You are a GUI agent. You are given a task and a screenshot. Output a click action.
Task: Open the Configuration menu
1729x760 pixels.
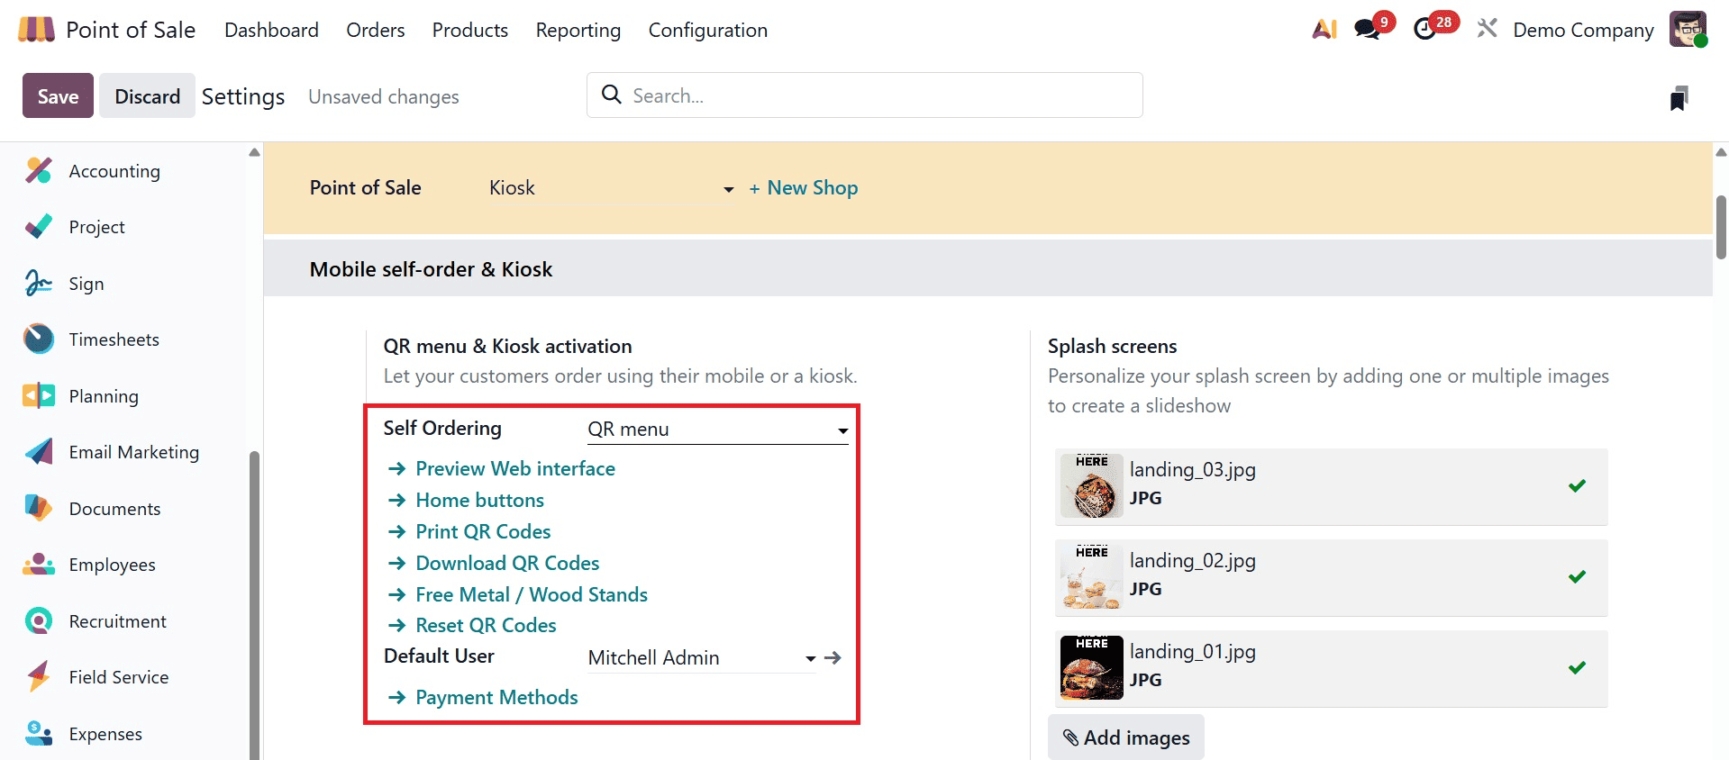point(708,30)
